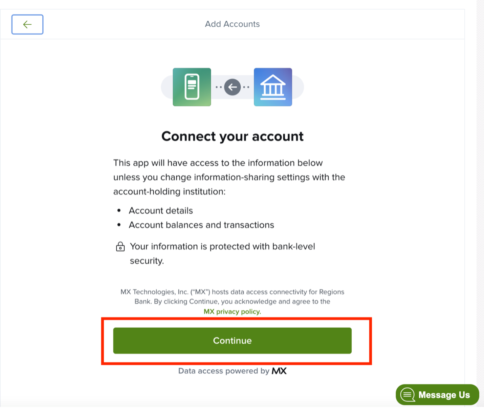Screen dimensions: 484x410
Task: Click Account balances and transactions item
Action: tap(201, 225)
